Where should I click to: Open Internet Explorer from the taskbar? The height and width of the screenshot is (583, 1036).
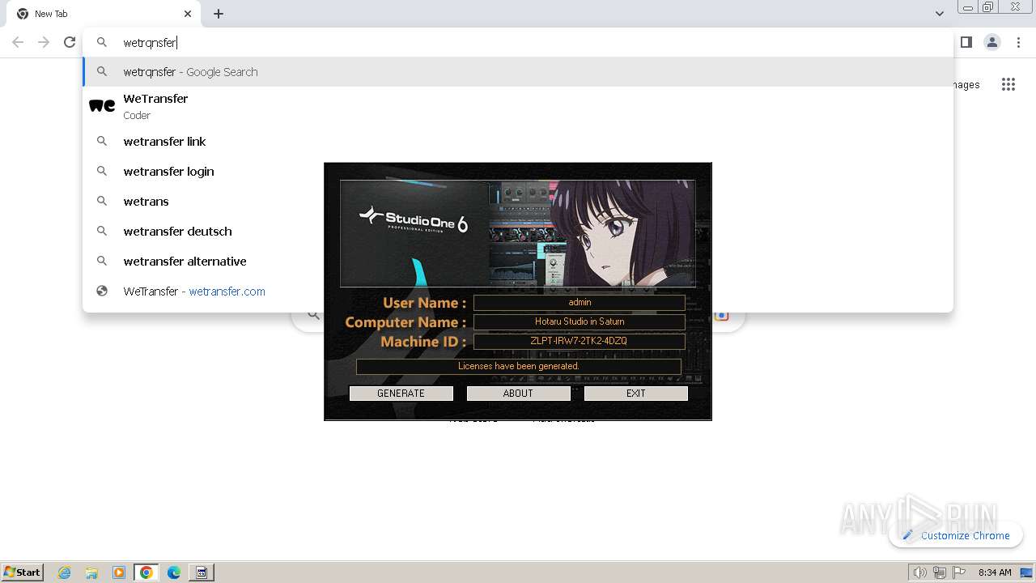point(65,572)
